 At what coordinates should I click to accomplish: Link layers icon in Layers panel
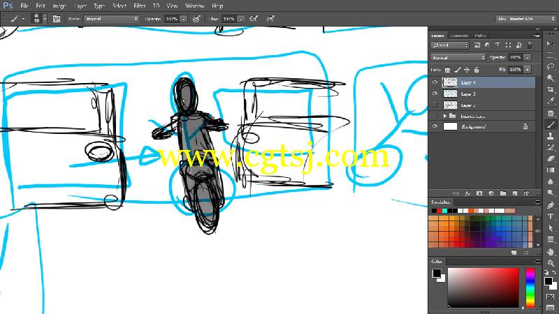[x=456, y=193]
